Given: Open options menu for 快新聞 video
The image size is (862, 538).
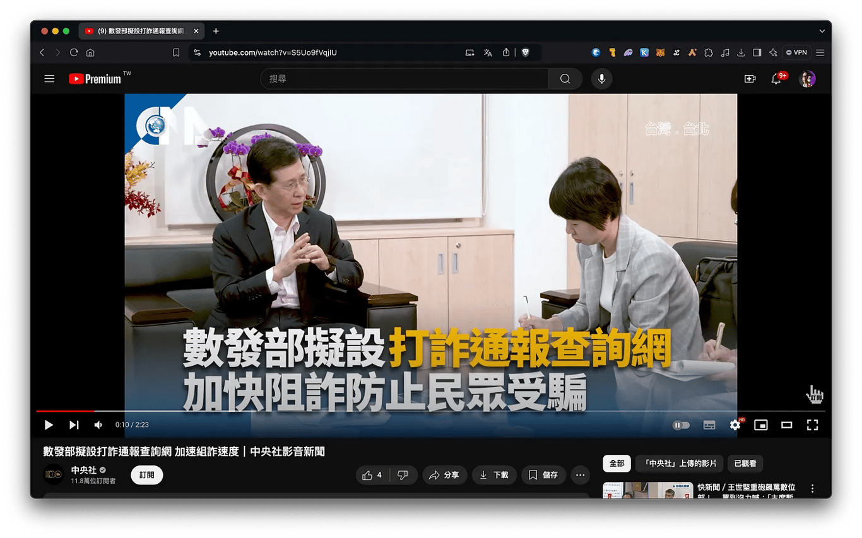Looking at the screenshot, I should pyautogui.click(x=812, y=488).
